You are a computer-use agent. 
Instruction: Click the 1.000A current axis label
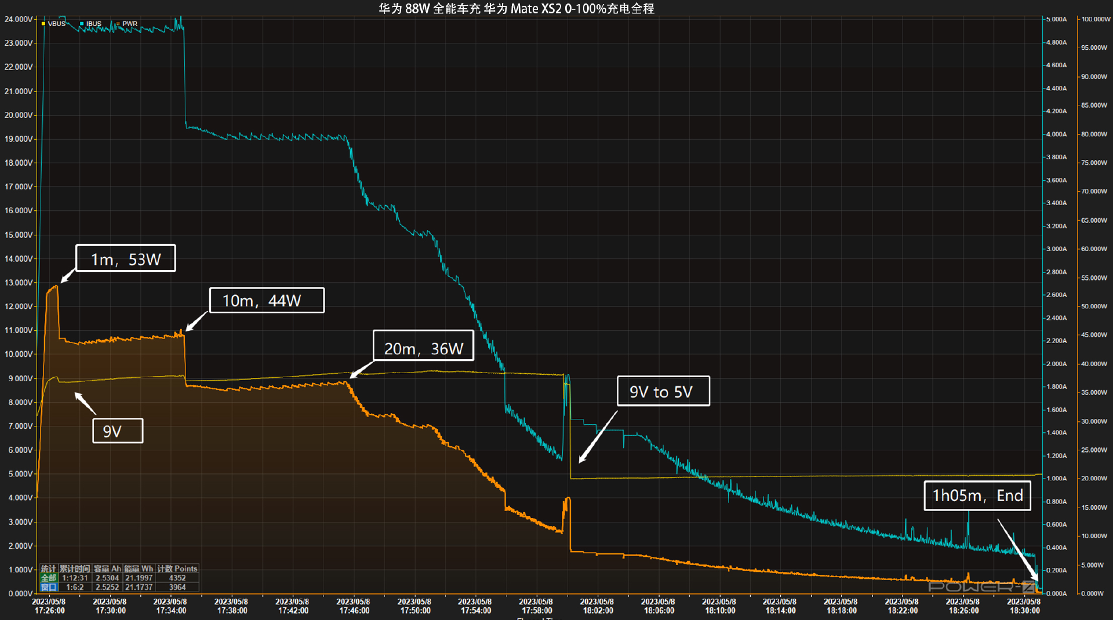(x=1056, y=479)
